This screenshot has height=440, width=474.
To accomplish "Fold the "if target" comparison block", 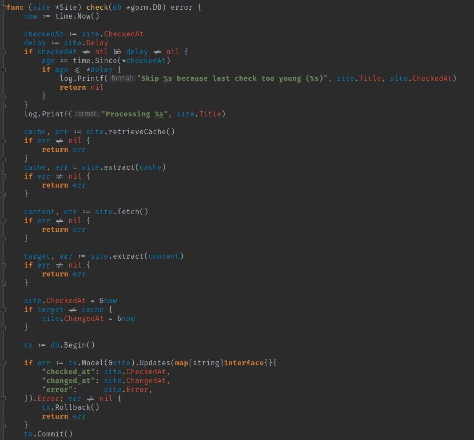I will 4,310.
